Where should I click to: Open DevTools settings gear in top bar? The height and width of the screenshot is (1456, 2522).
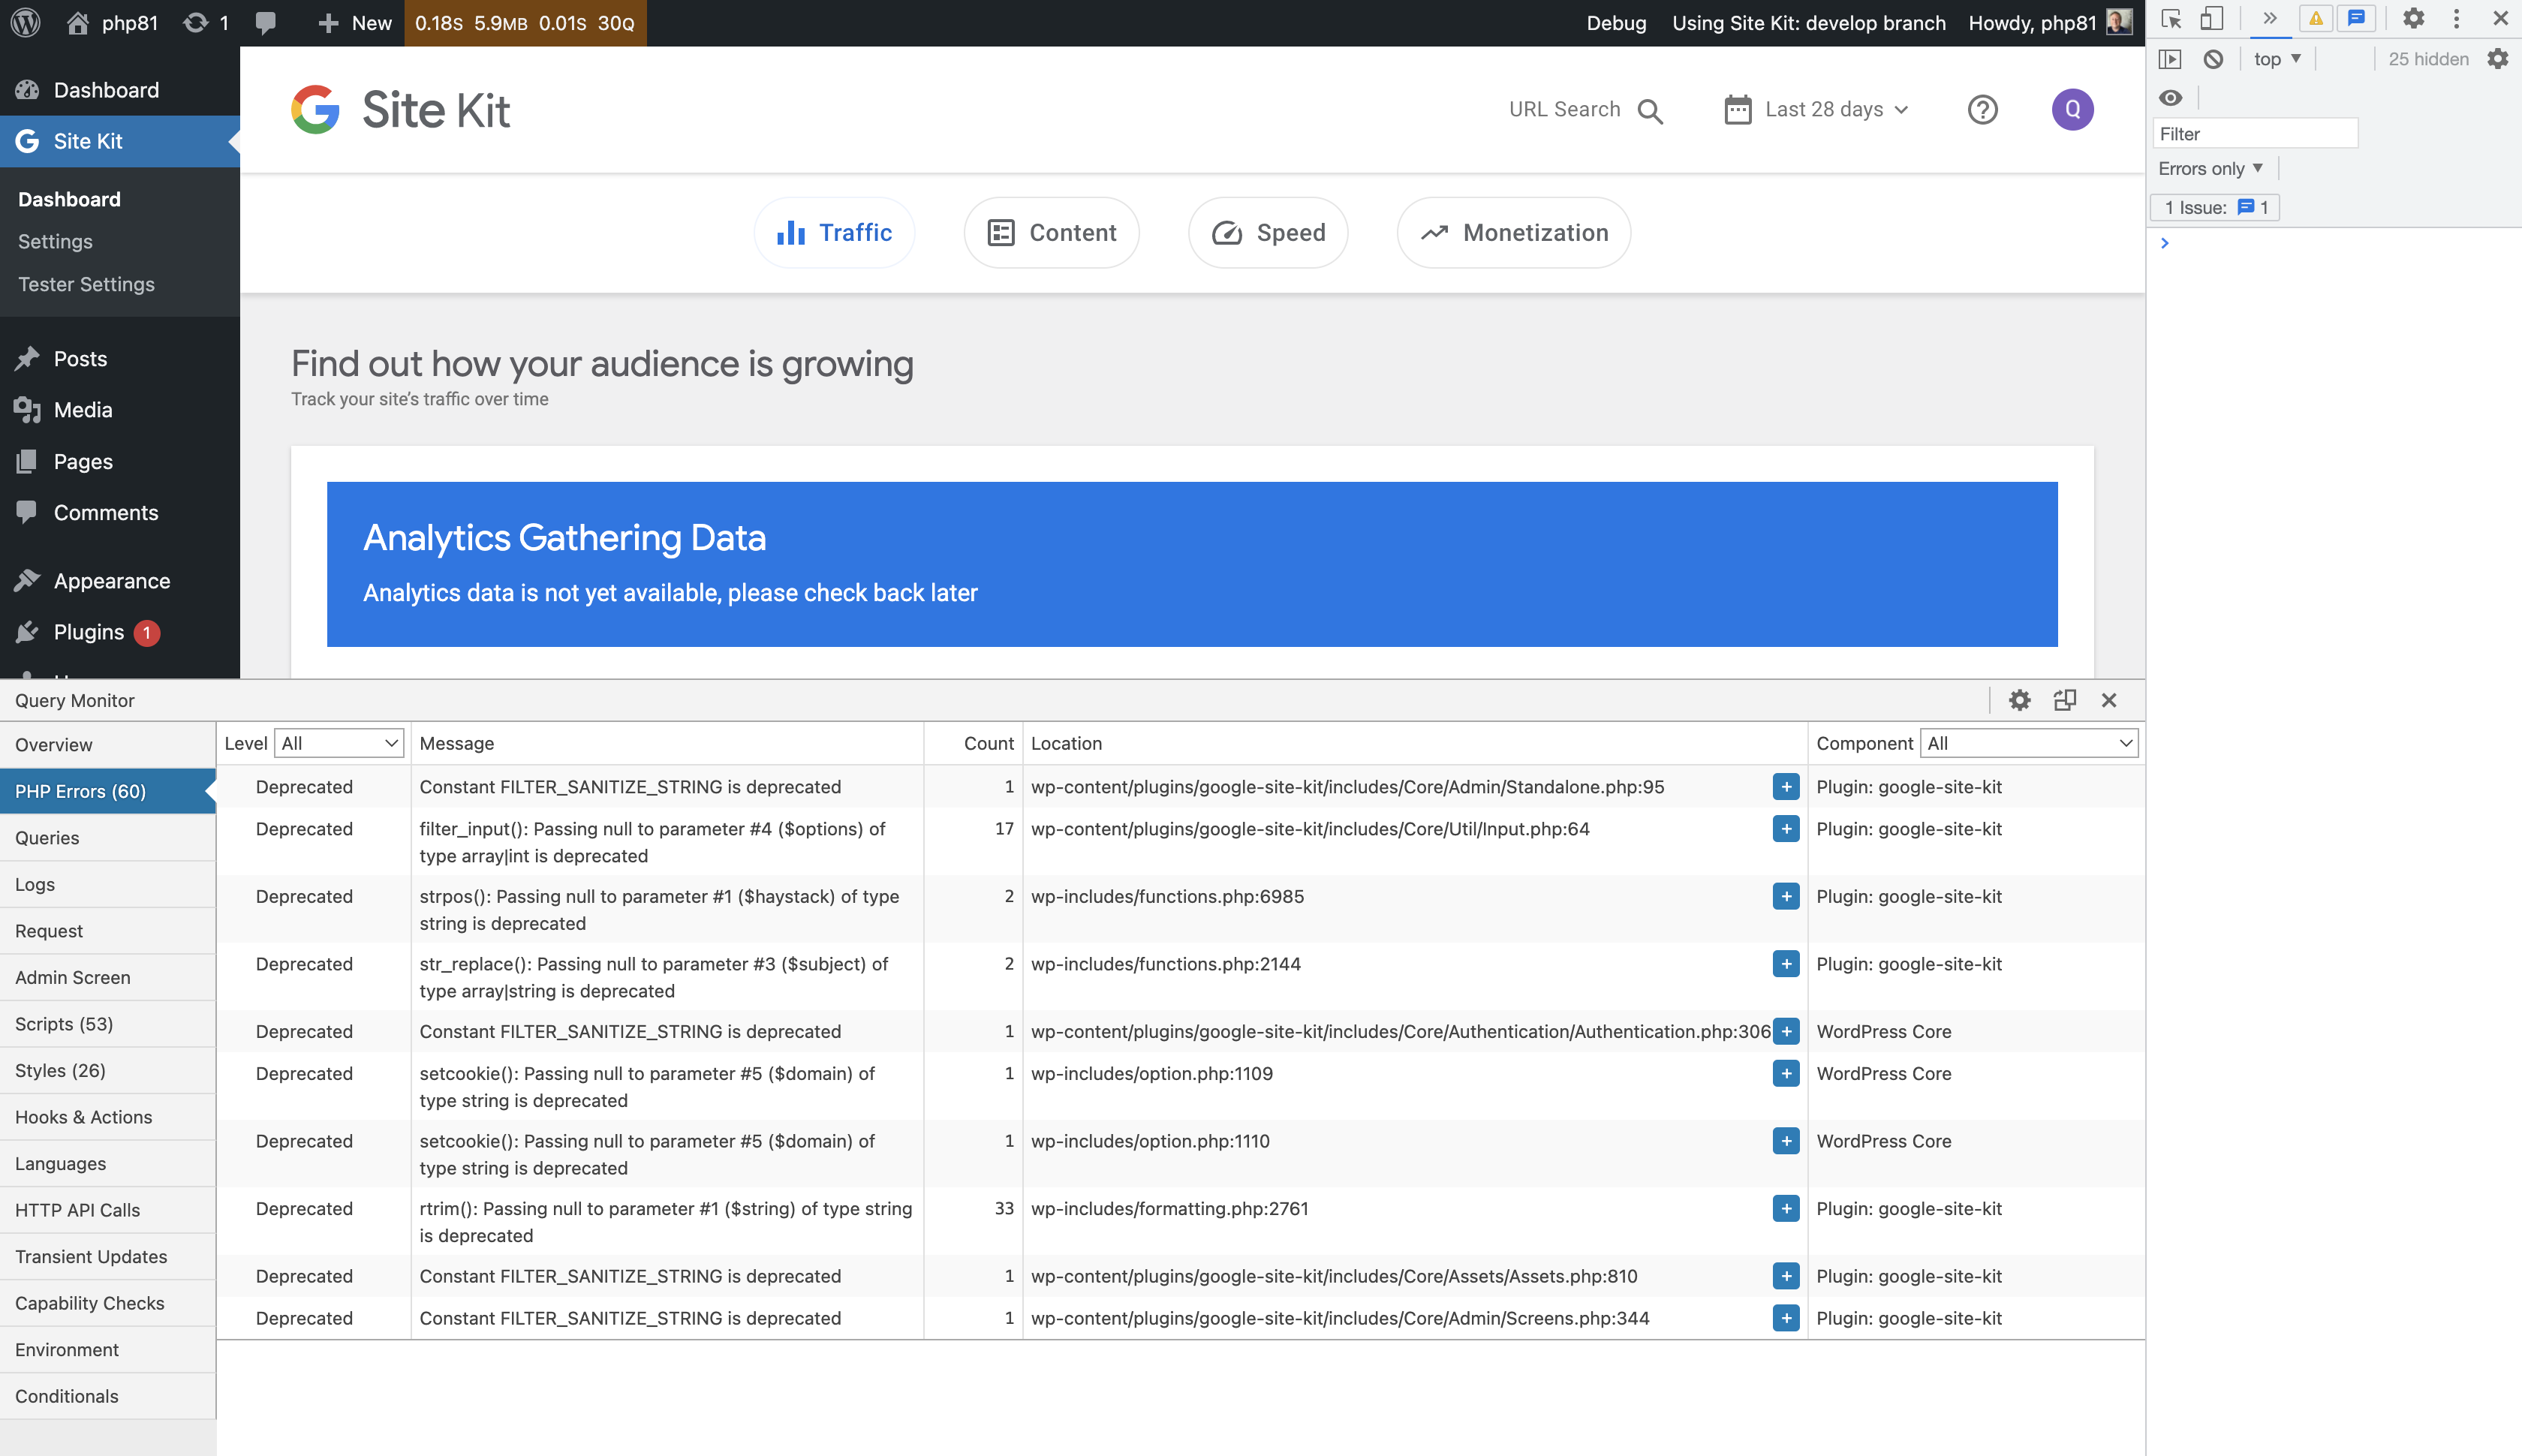(2413, 18)
